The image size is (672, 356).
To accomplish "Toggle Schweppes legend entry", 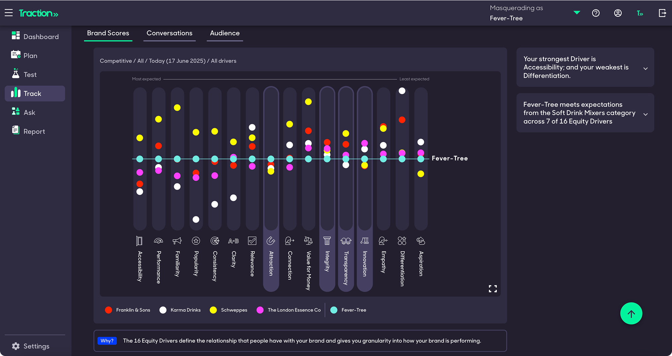I will 228,310.
